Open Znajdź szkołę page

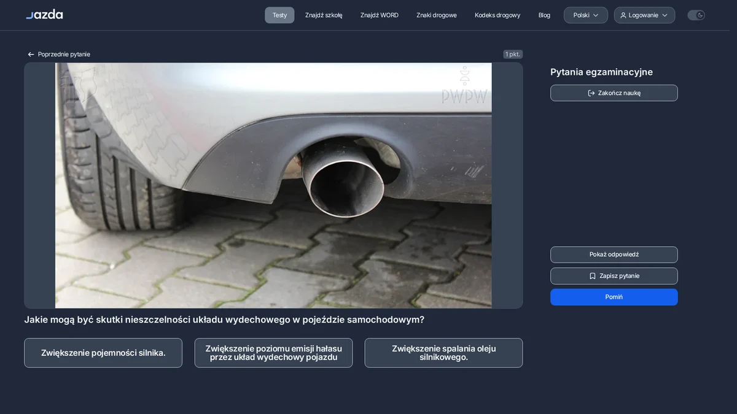pyautogui.click(x=324, y=15)
